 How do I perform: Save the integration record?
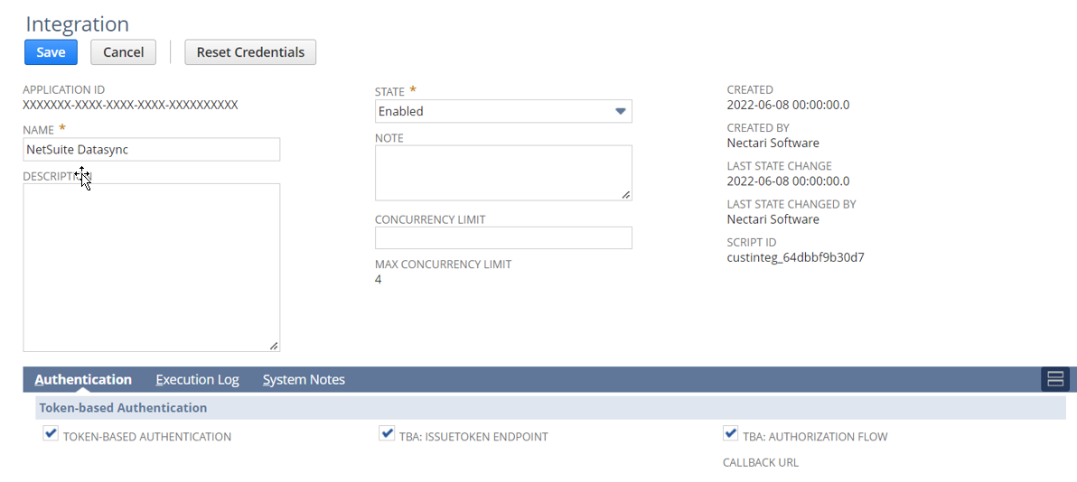pos(51,52)
